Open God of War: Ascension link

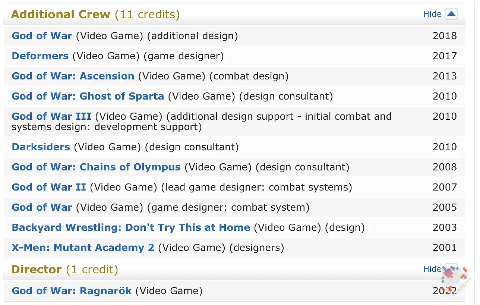coord(73,76)
